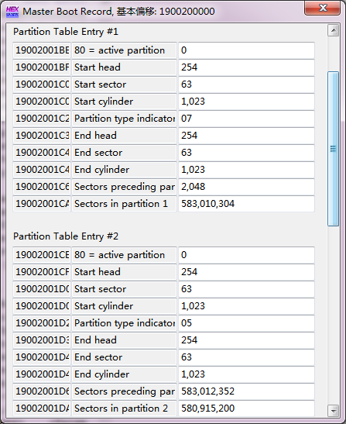Click Start head value at 19002001BF
The width and height of the screenshot is (346, 424).
click(x=246, y=67)
